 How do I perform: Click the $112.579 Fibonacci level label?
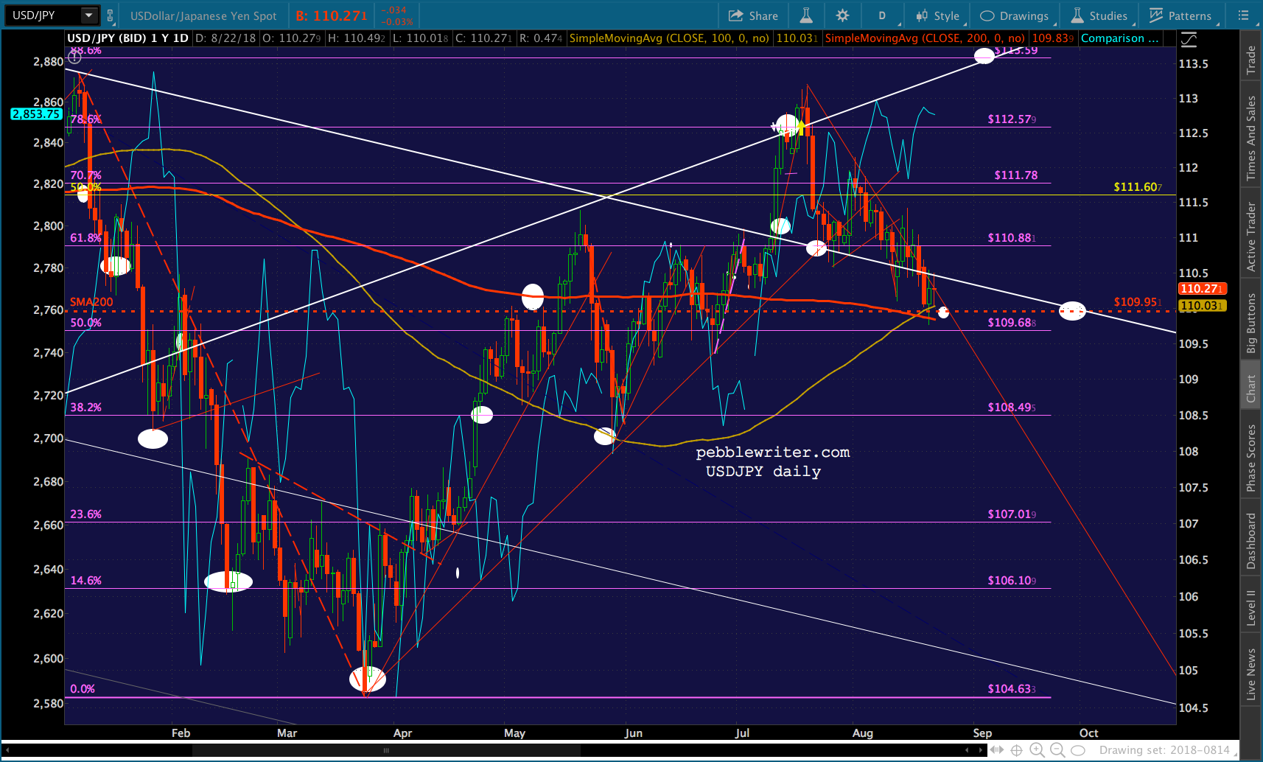click(1012, 119)
